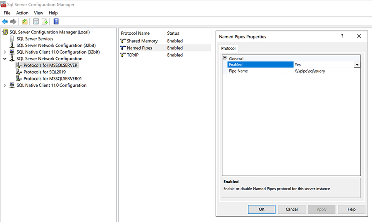
Task: Click the Pipe Name value field
Action: pyautogui.click(x=326, y=71)
